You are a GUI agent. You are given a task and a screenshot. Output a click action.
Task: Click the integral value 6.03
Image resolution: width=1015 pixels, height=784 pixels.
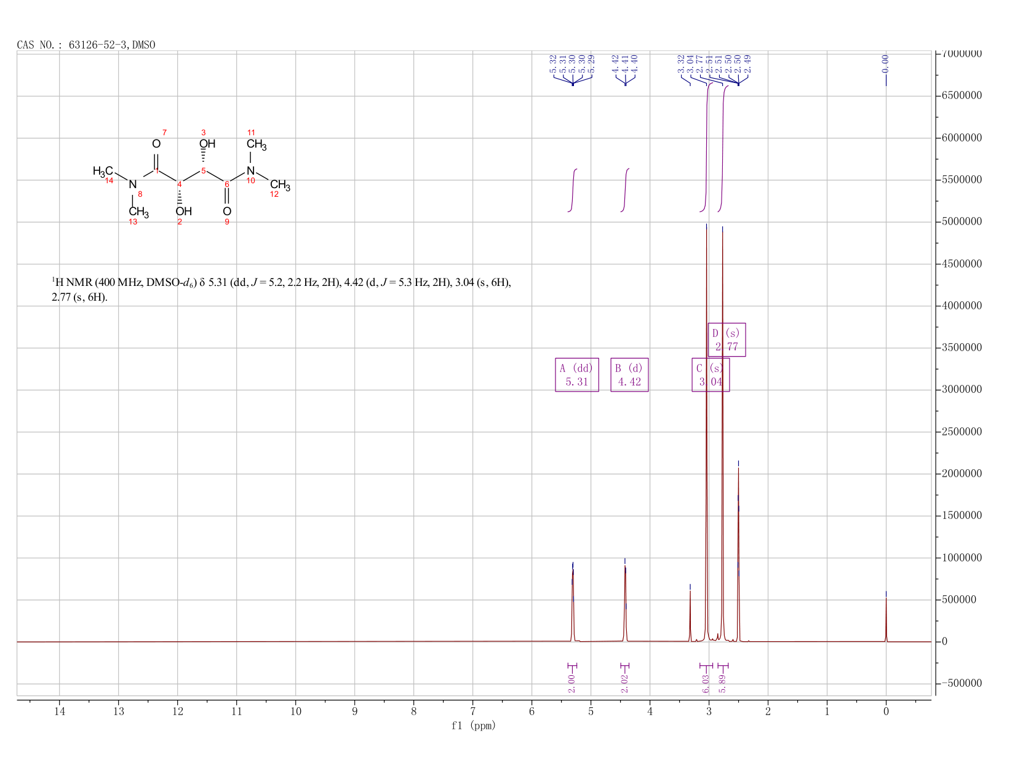[706, 683]
